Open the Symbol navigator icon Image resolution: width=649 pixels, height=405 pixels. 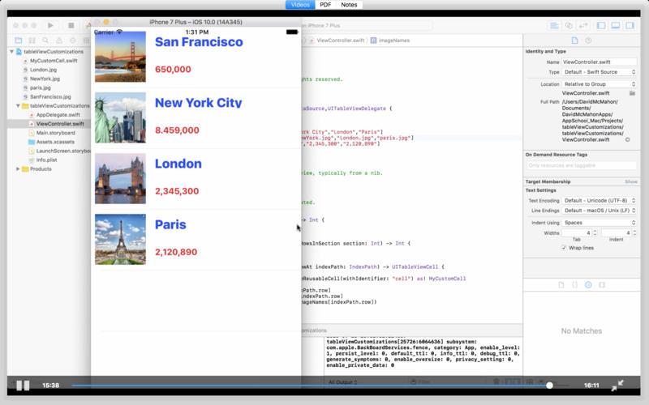[x=32, y=40]
